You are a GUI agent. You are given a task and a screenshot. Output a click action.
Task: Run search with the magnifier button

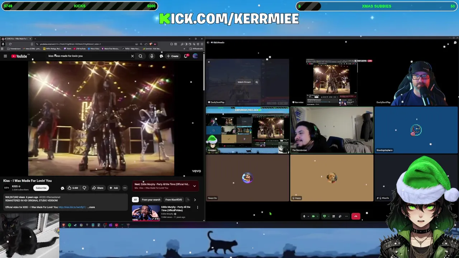141,56
